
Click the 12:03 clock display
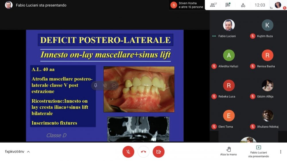[x=260, y=5]
